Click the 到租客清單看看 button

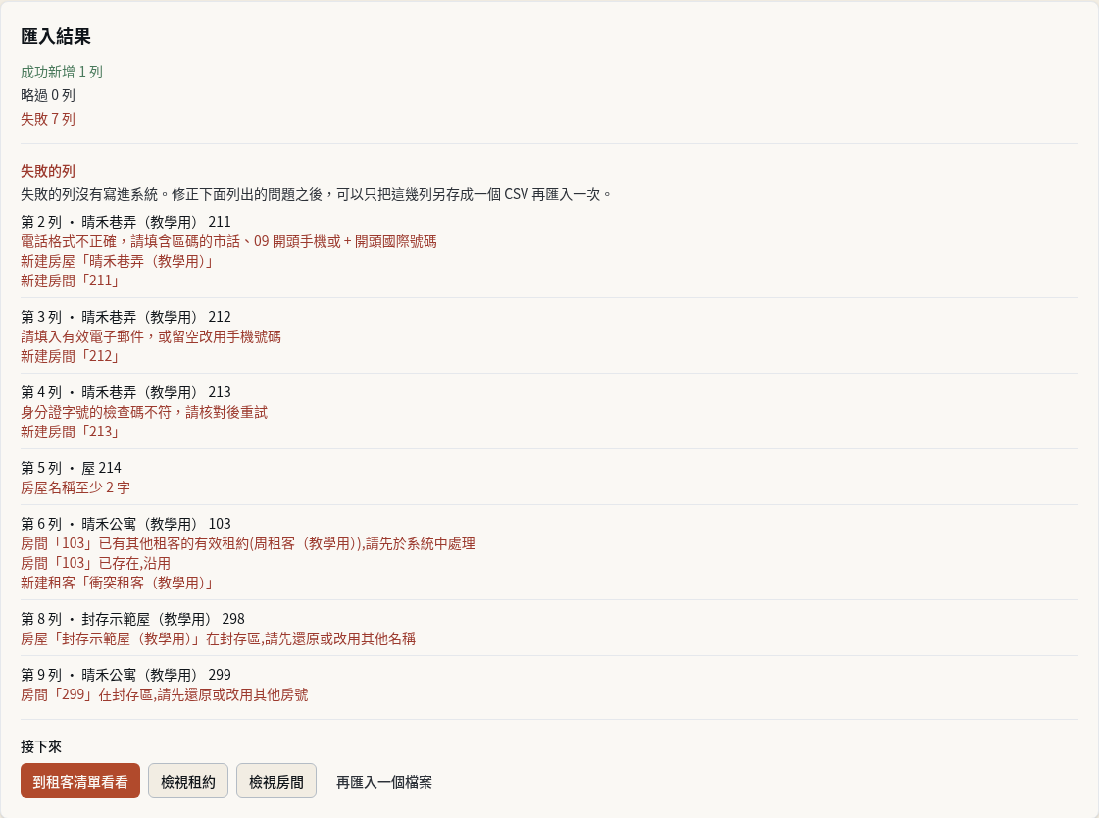coord(80,781)
